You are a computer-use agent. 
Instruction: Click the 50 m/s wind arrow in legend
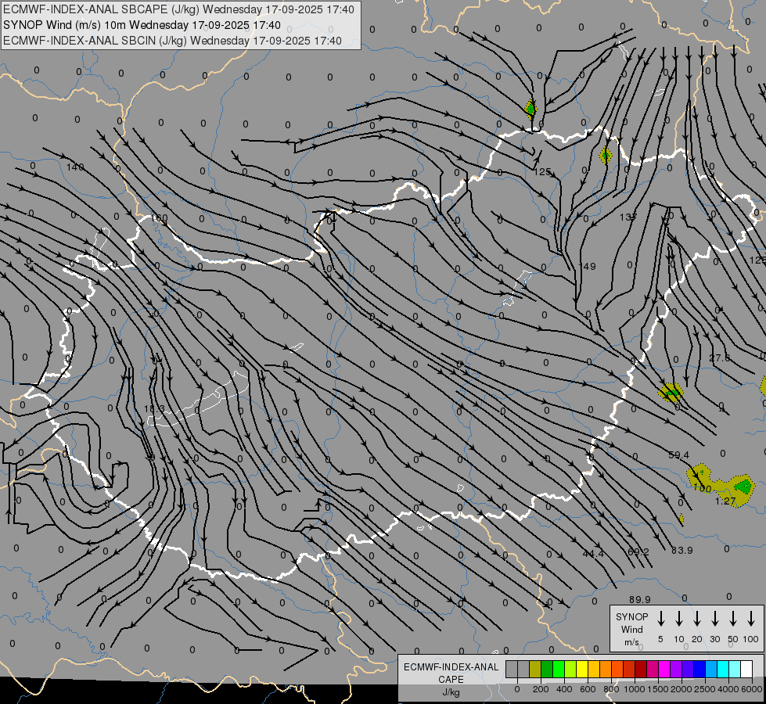click(733, 619)
